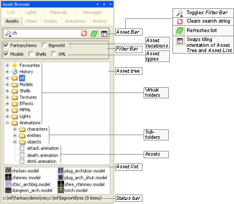Expand the characters subfolder

coord(15,129)
